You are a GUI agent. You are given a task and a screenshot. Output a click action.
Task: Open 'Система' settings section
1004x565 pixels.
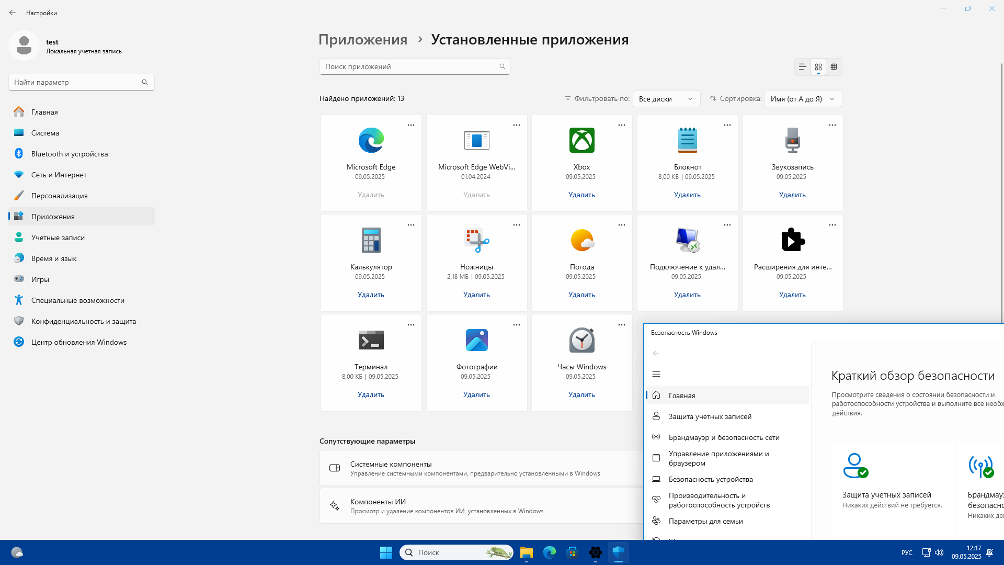(45, 133)
